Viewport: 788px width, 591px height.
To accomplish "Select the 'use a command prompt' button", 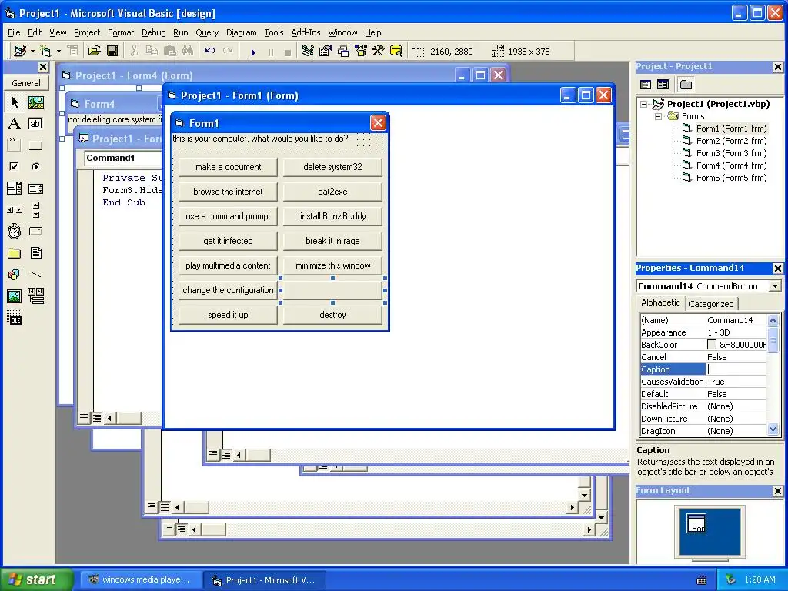I will (x=228, y=216).
